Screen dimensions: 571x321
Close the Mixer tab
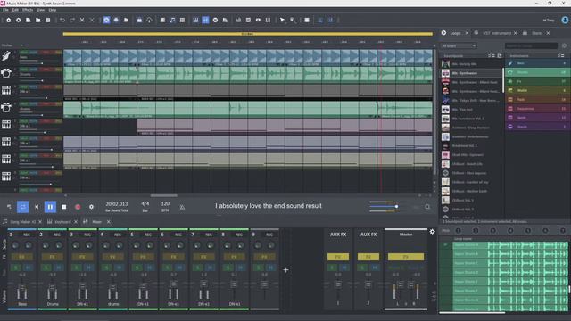tap(108, 222)
